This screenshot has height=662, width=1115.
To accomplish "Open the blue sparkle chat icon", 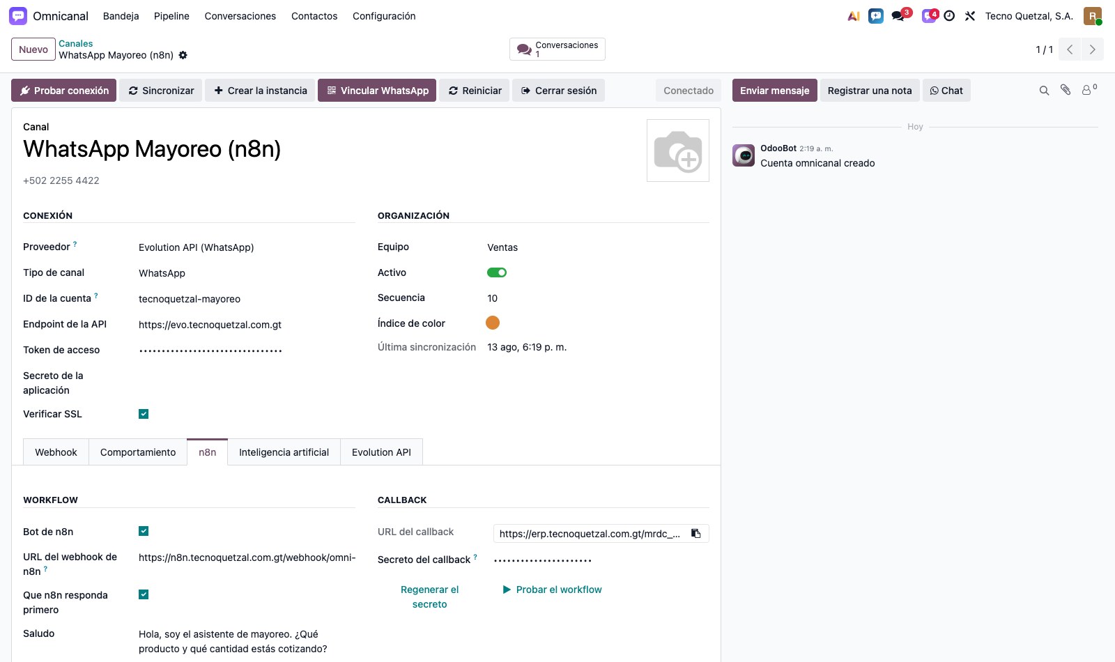I will pyautogui.click(x=876, y=16).
